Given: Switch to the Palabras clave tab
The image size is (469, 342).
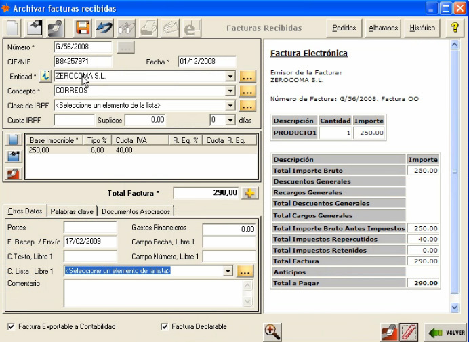Looking at the screenshot, I should (72, 212).
